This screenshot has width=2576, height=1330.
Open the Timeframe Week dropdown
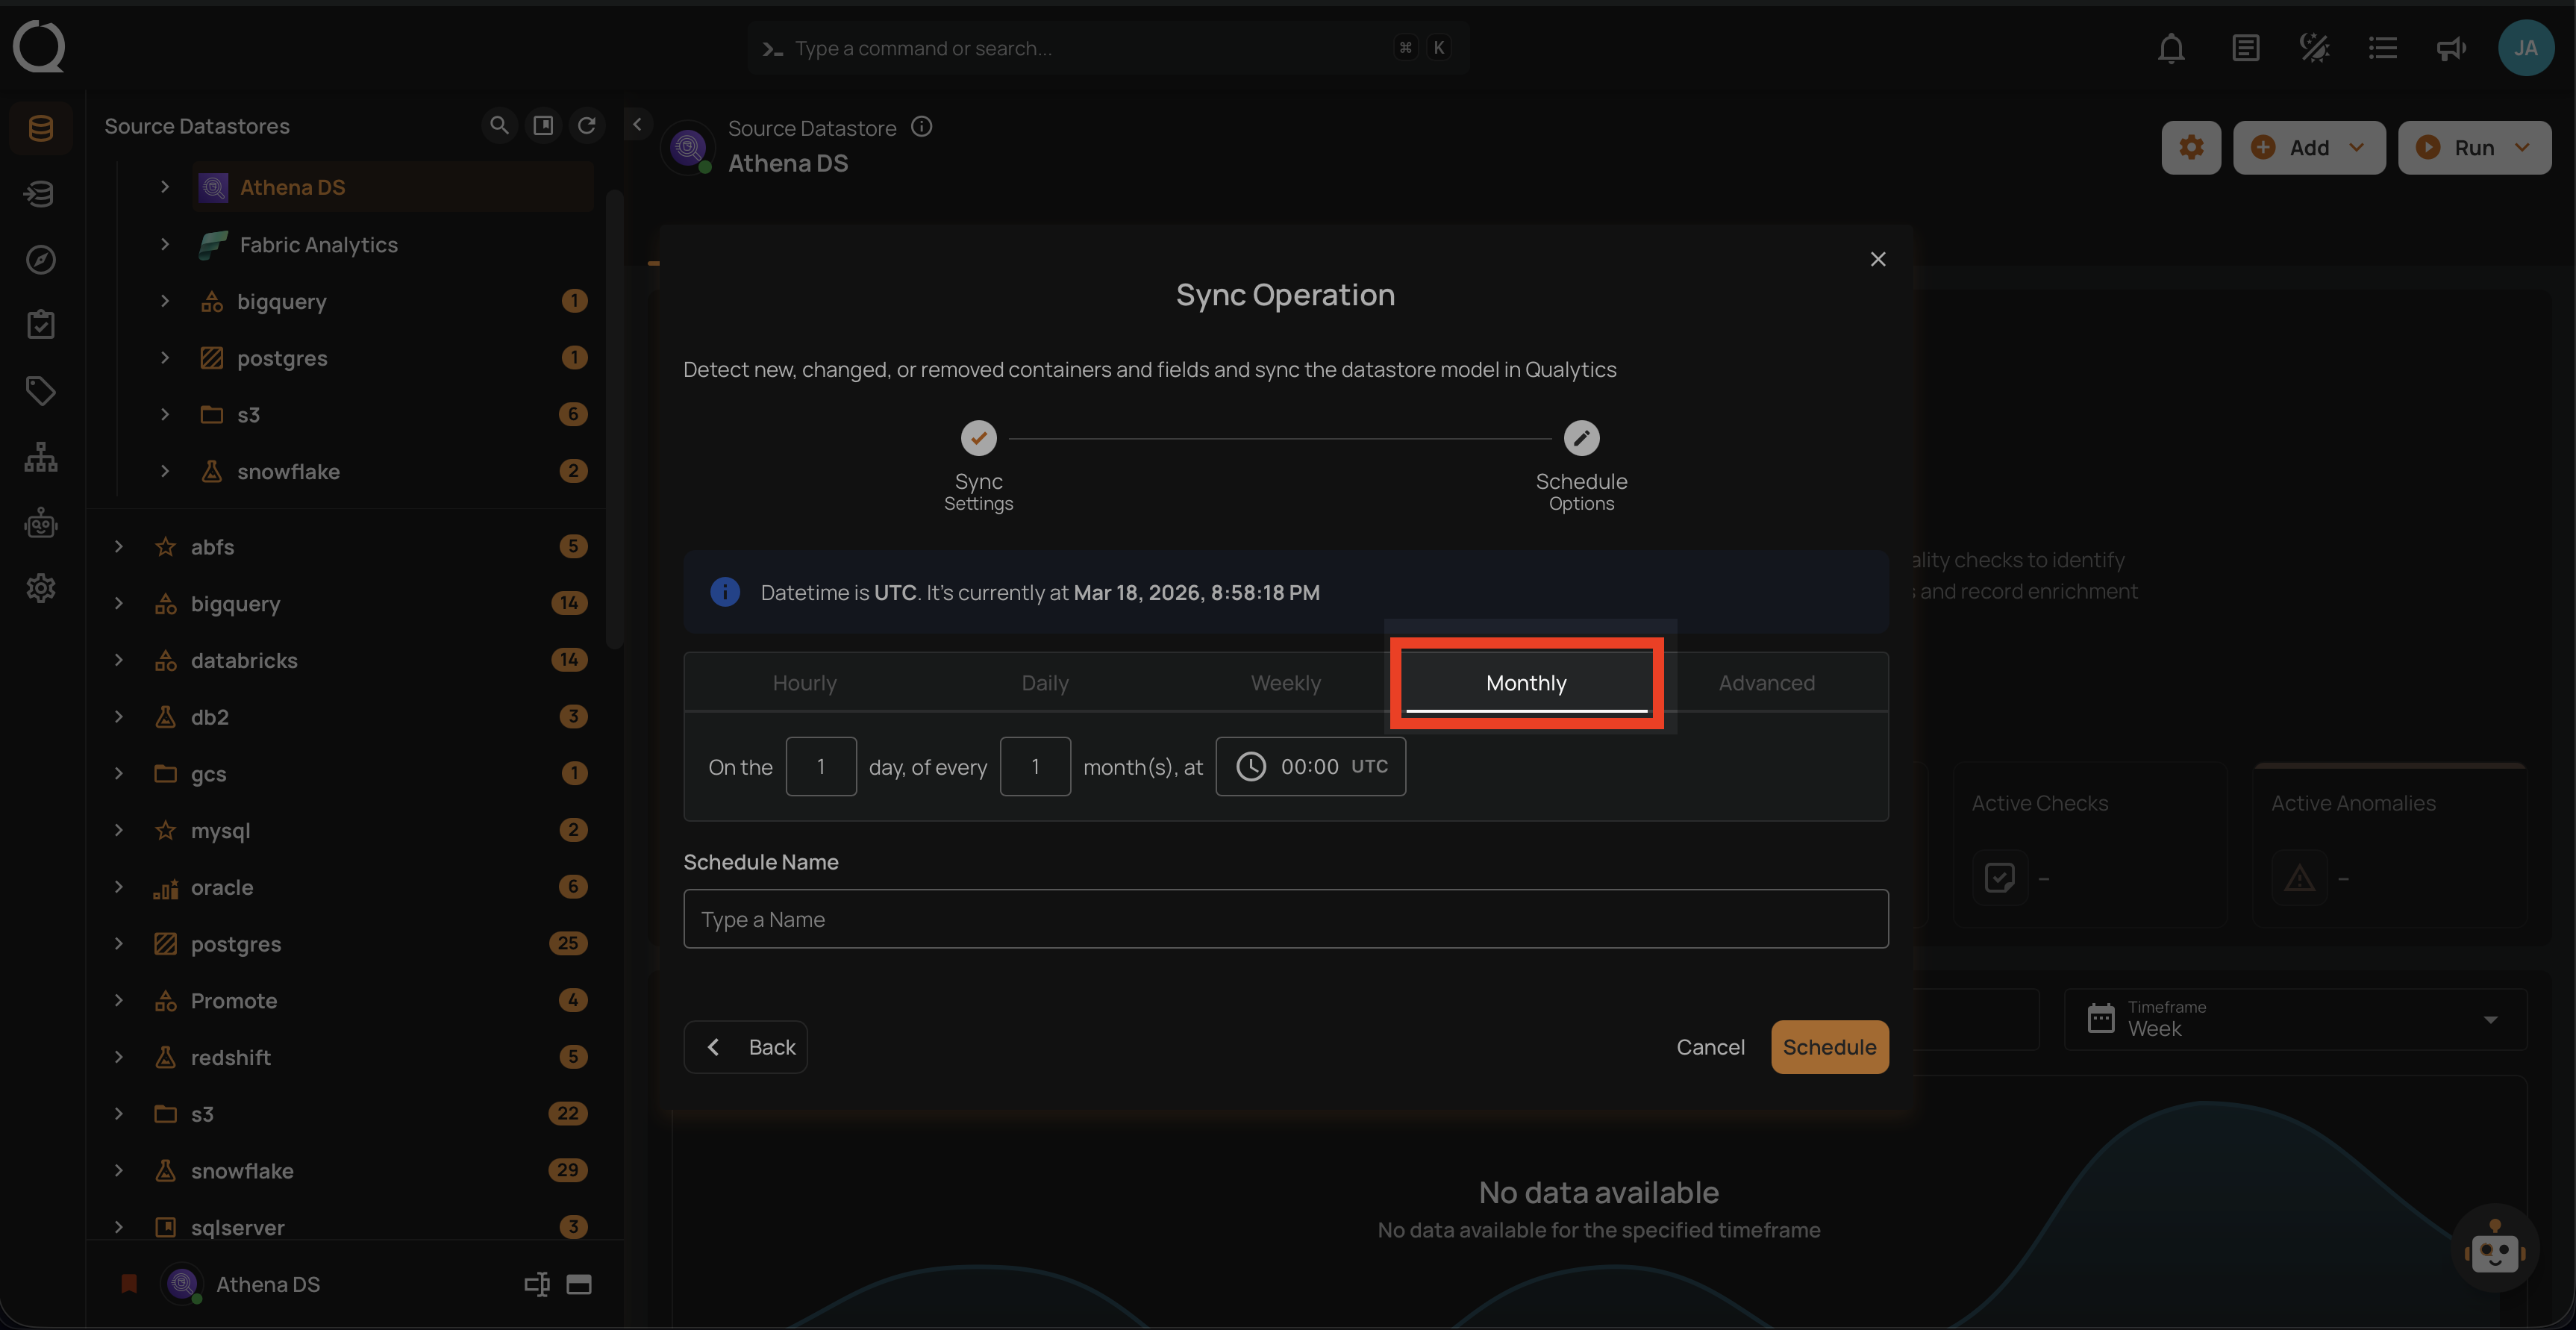point(2295,1019)
